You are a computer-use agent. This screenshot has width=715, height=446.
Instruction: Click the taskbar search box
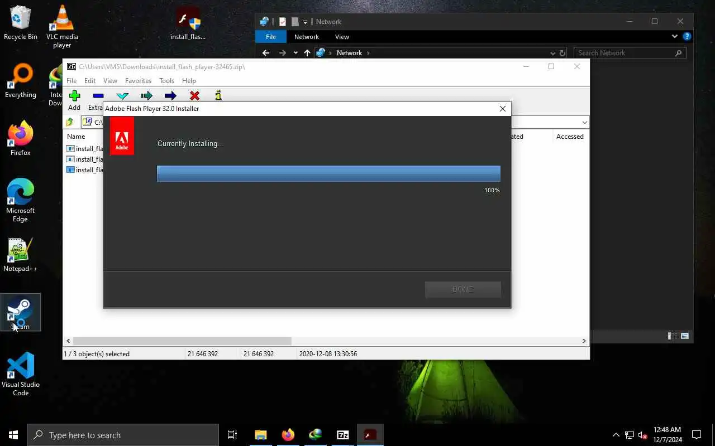pyautogui.click(x=123, y=435)
